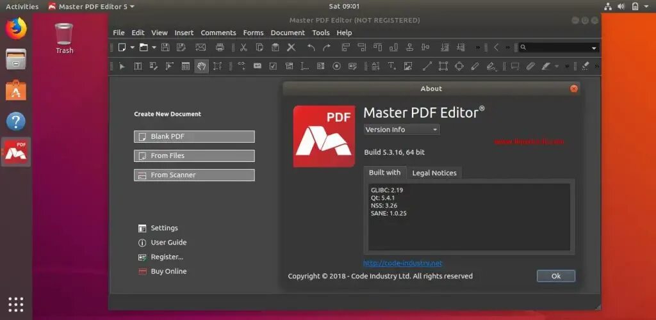Click the Print icon

(x=220, y=47)
